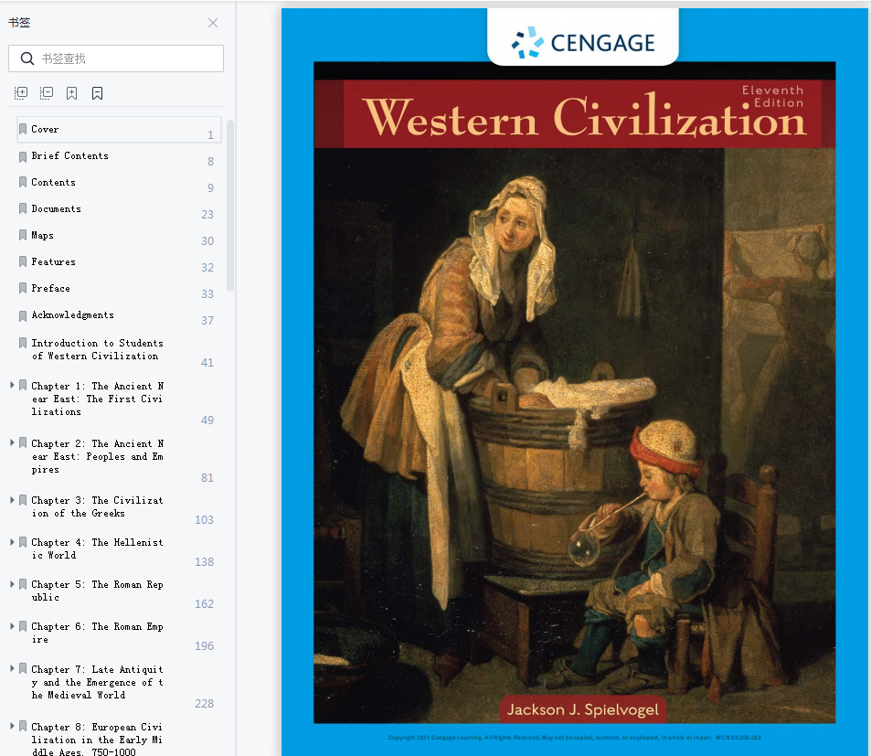Click the bookmark icon beside Maps
The width and height of the screenshot is (871, 756).
23,236
